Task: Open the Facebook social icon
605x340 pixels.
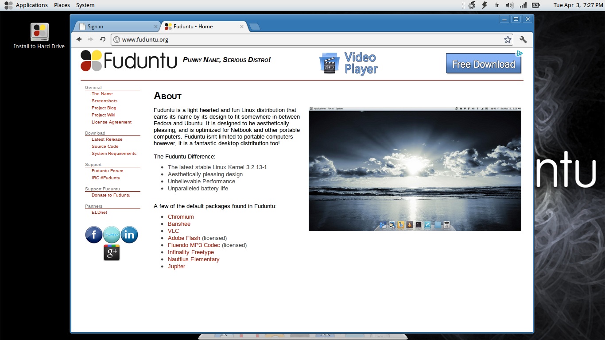Action: click(94, 235)
